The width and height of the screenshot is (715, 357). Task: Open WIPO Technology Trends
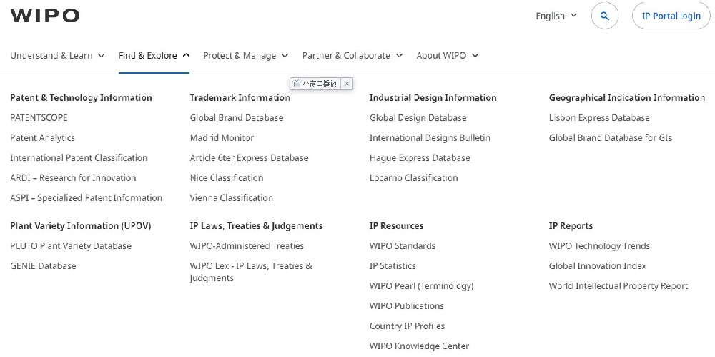(599, 246)
